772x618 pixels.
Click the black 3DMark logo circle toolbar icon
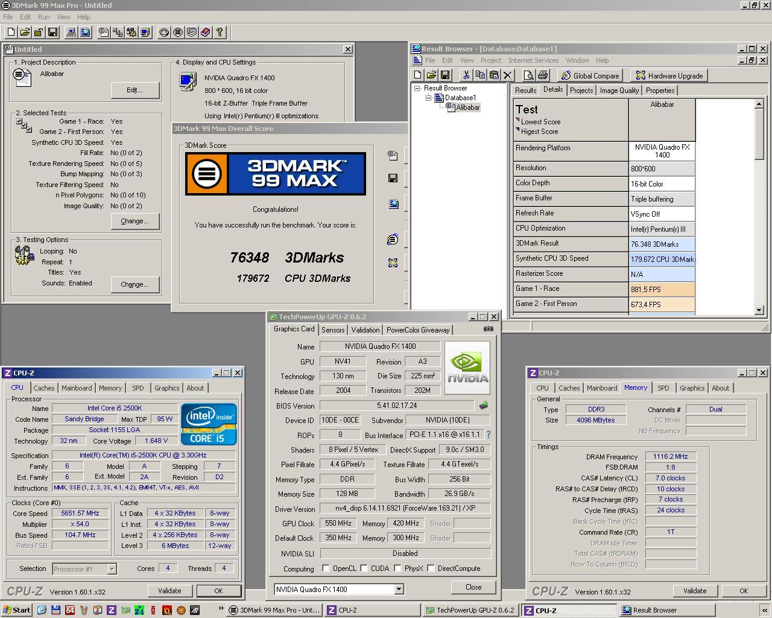(178, 32)
